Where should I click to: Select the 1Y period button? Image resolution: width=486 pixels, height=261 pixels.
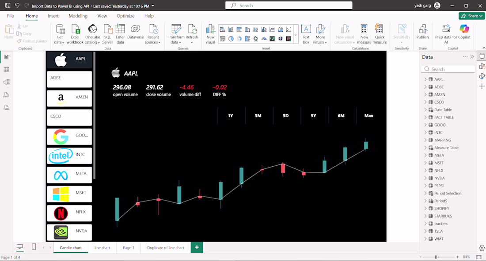tap(230, 116)
